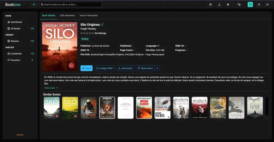Toggle the sidebar menu hamburger button

pyautogui.click(x=34, y=5)
